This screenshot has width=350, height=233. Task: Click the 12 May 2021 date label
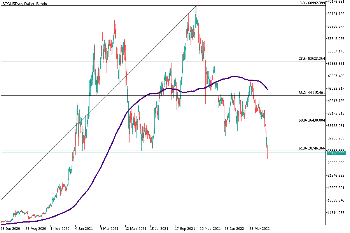(135, 229)
